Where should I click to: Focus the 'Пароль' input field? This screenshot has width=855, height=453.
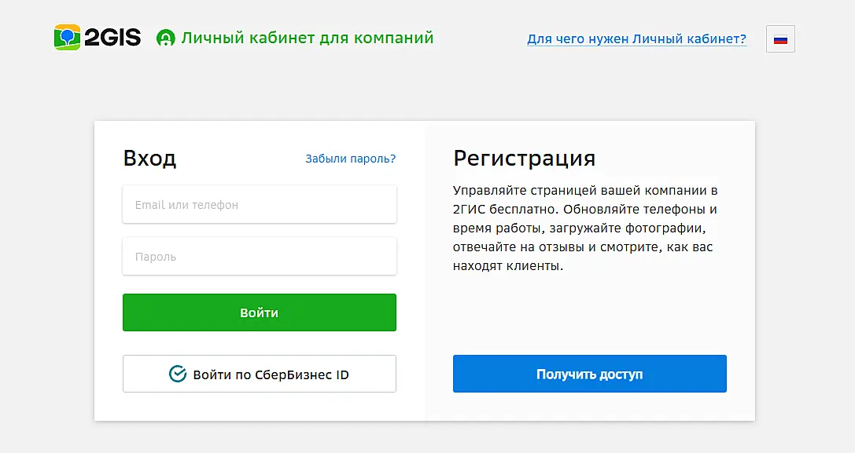click(x=259, y=257)
